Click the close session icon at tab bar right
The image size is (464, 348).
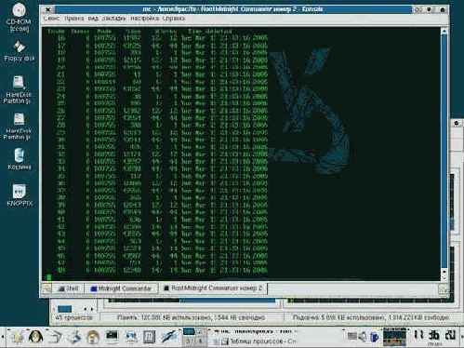coord(444,289)
